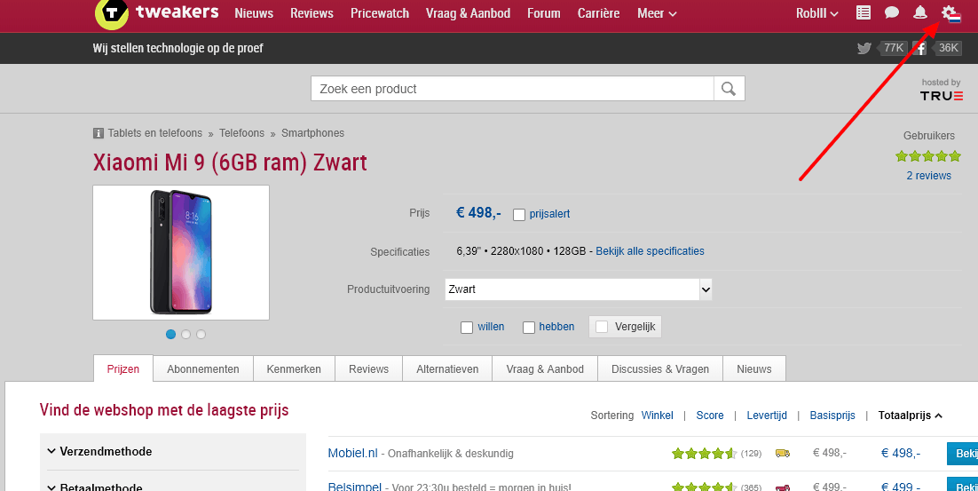Click the Dutch flag language icon
978x491 pixels.
pos(954,19)
